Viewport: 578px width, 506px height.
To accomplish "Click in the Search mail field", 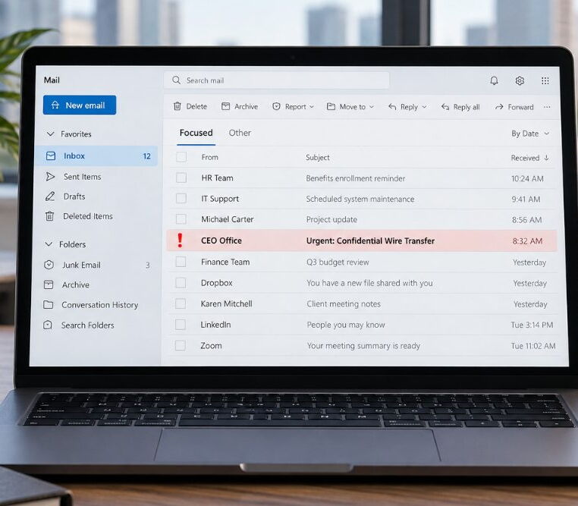I will (x=276, y=80).
